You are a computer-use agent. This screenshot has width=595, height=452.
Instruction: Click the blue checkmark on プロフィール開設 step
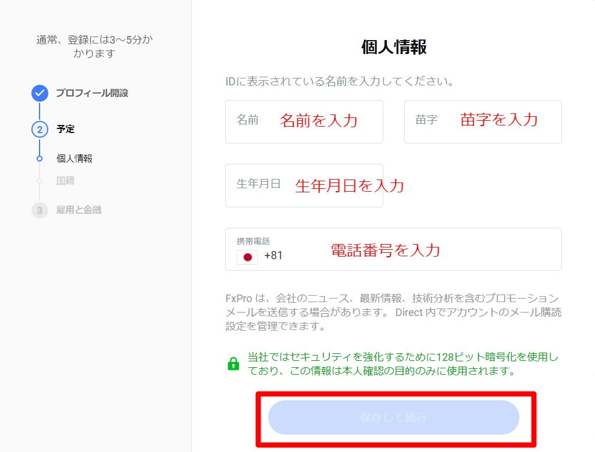point(40,93)
